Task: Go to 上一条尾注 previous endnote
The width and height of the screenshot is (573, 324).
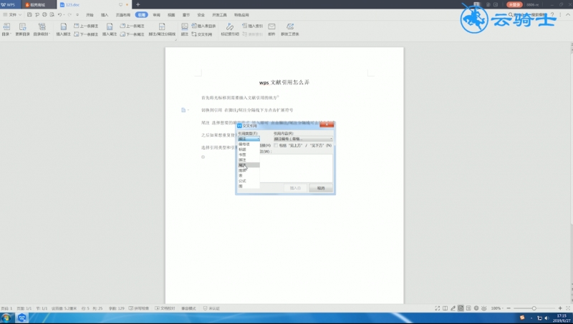Action: coord(133,26)
